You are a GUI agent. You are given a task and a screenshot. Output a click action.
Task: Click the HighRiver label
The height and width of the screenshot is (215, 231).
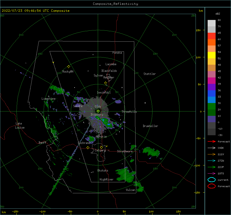point(107,179)
